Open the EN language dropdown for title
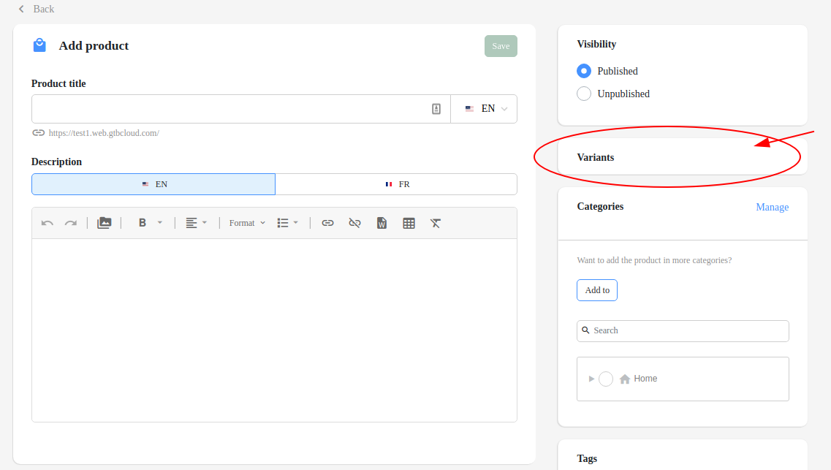 485,109
